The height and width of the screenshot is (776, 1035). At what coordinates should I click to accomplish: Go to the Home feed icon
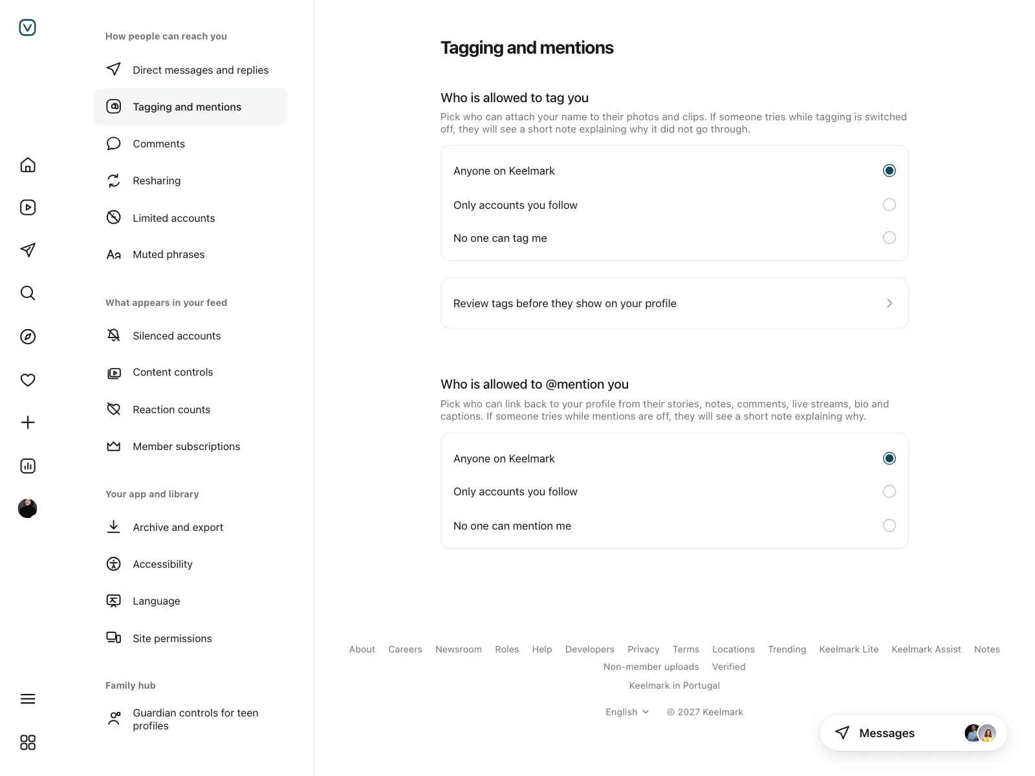[28, 165]
